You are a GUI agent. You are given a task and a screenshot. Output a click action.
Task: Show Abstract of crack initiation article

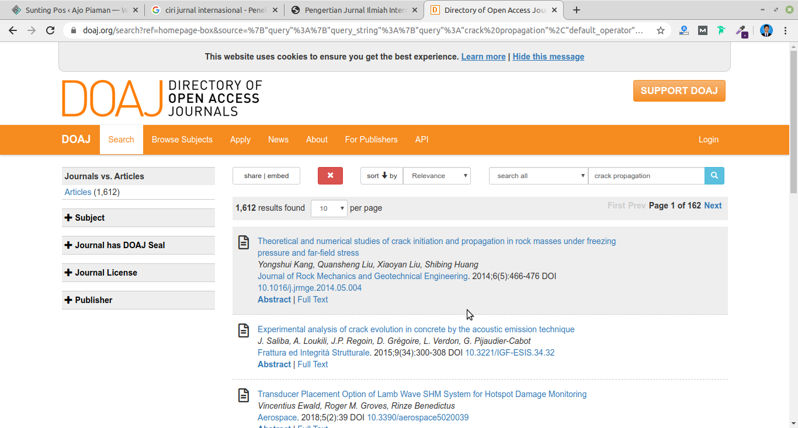tap(274, 300)
